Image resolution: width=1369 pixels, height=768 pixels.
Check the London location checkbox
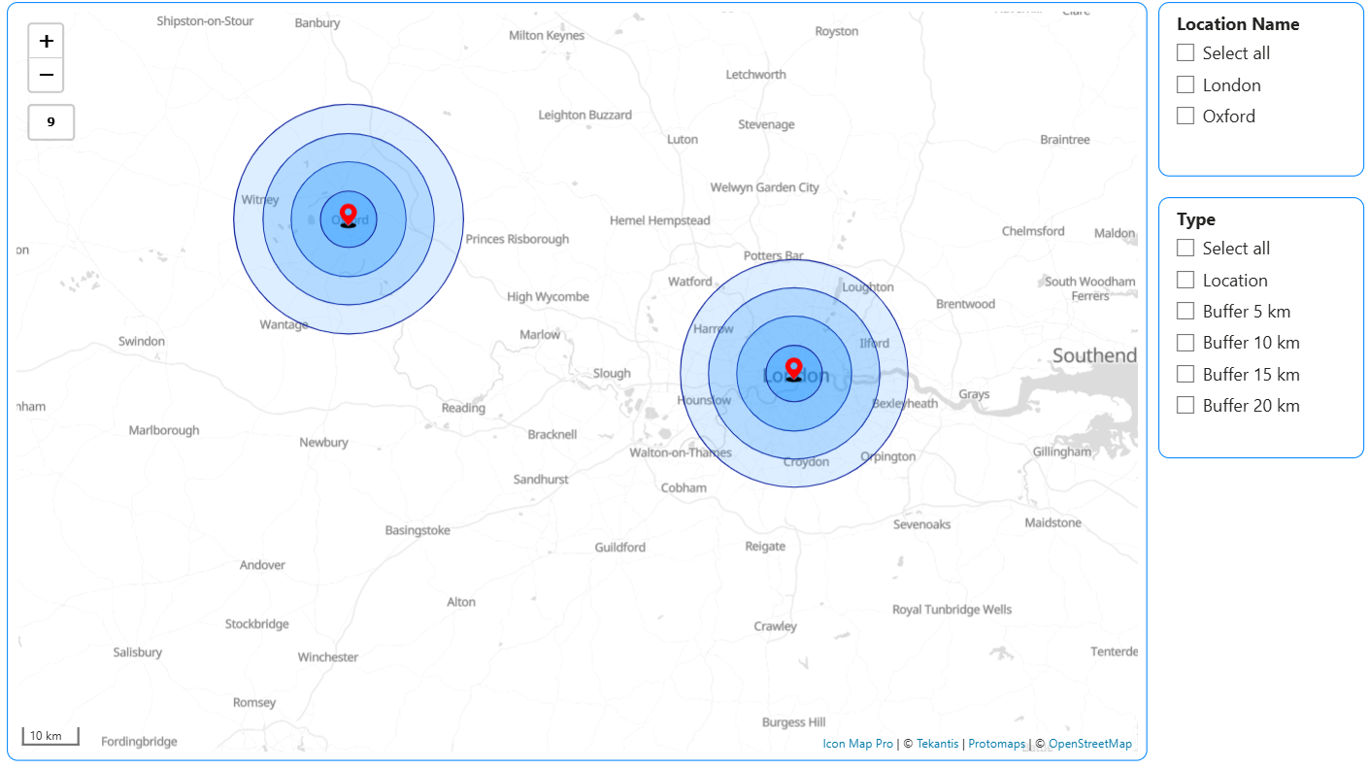click(x=1185, y=84)
